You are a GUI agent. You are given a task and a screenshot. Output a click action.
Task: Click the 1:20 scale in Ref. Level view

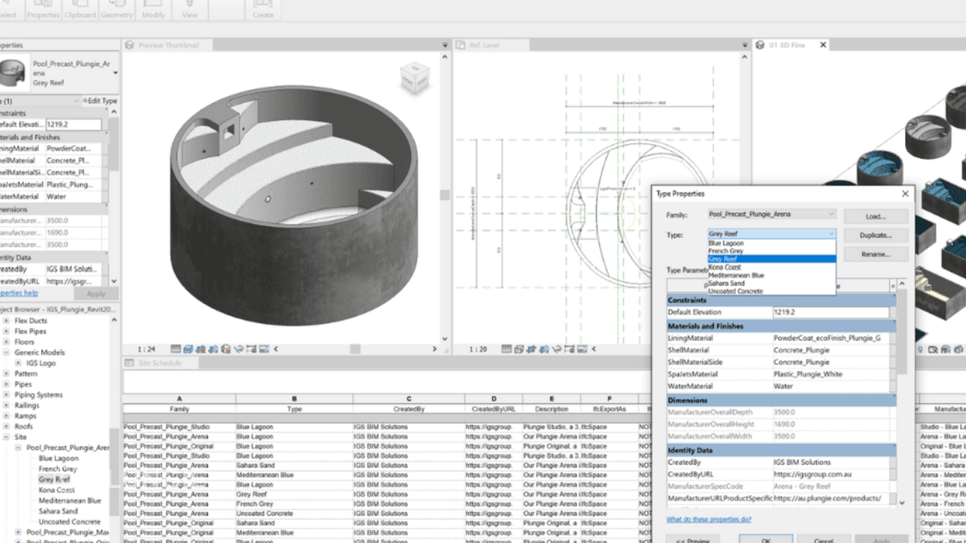(477, 349)
